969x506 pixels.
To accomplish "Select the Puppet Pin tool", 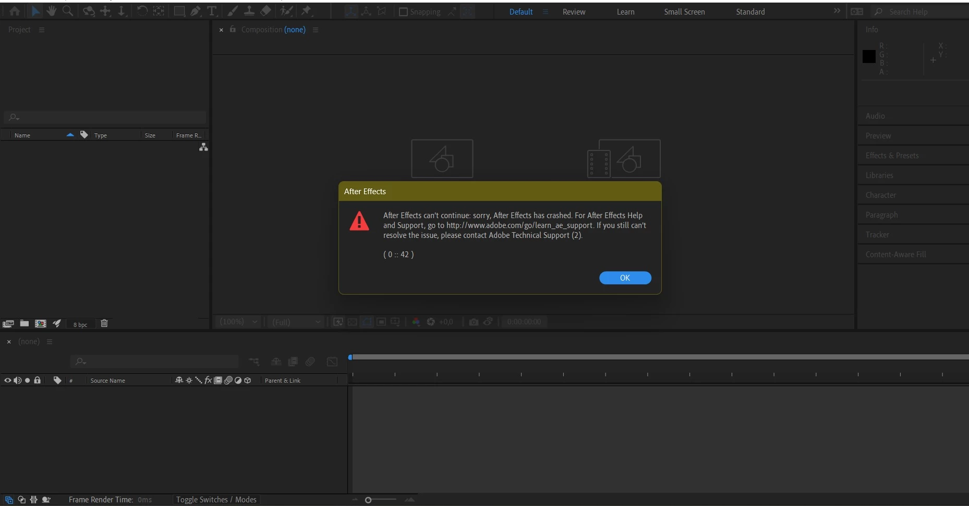I will pyautogui.click(x=307, y=11).
